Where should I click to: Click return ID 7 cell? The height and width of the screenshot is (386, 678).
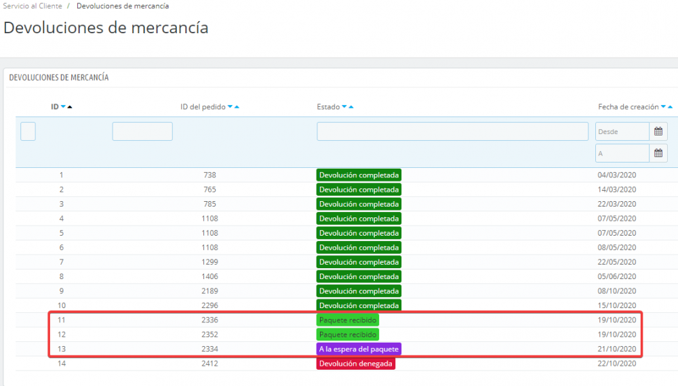62,262
